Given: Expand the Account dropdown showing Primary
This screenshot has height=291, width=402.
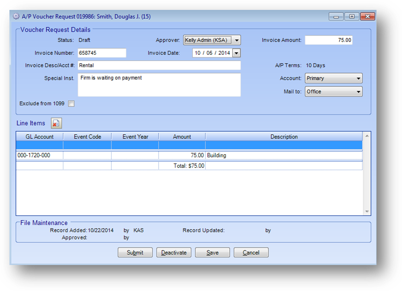Looking at the screenshot, I should (x=334, y=78).
